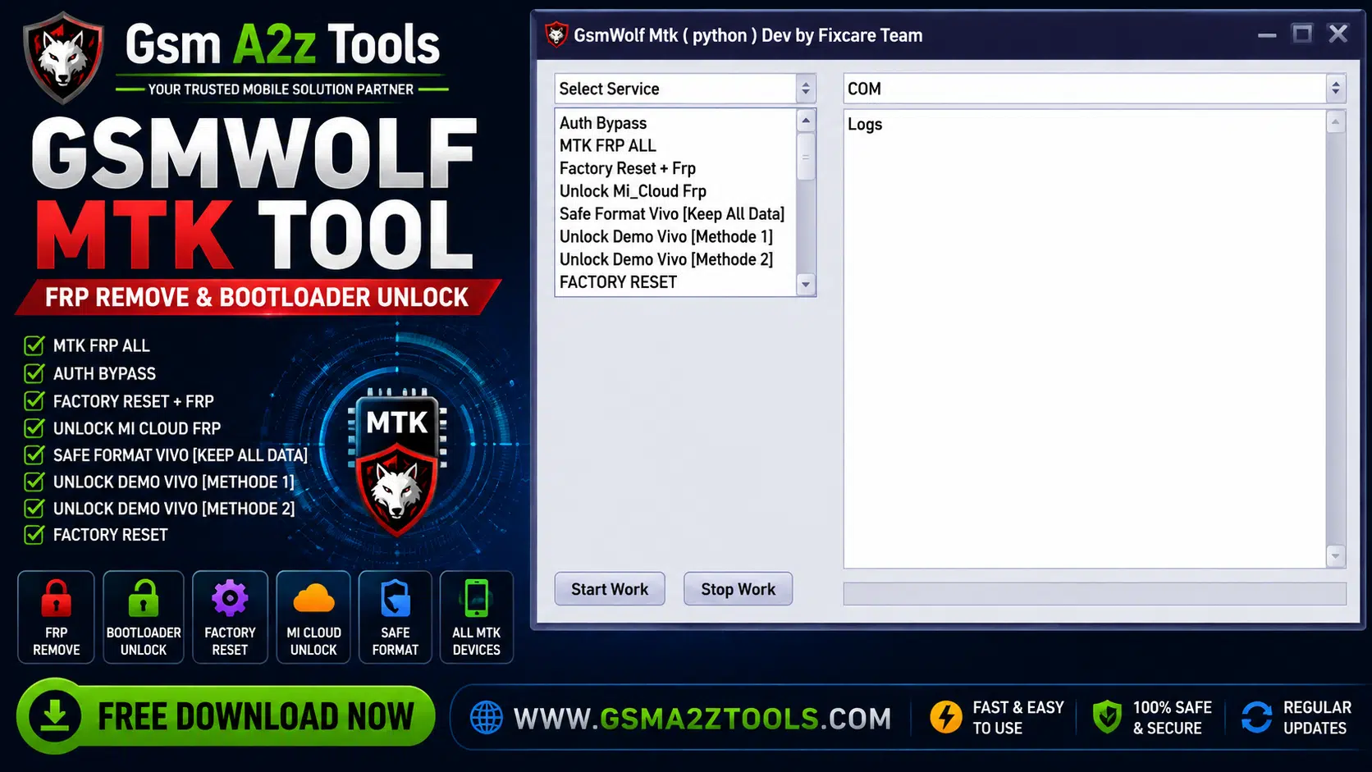Click the GSMWOLF MTK TOOL headline

(x=254, y=194)
